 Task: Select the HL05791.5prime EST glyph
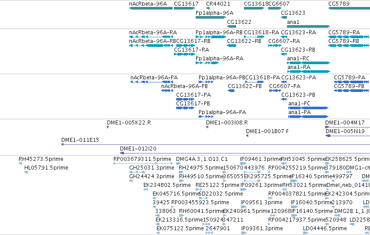click(26, 173)
